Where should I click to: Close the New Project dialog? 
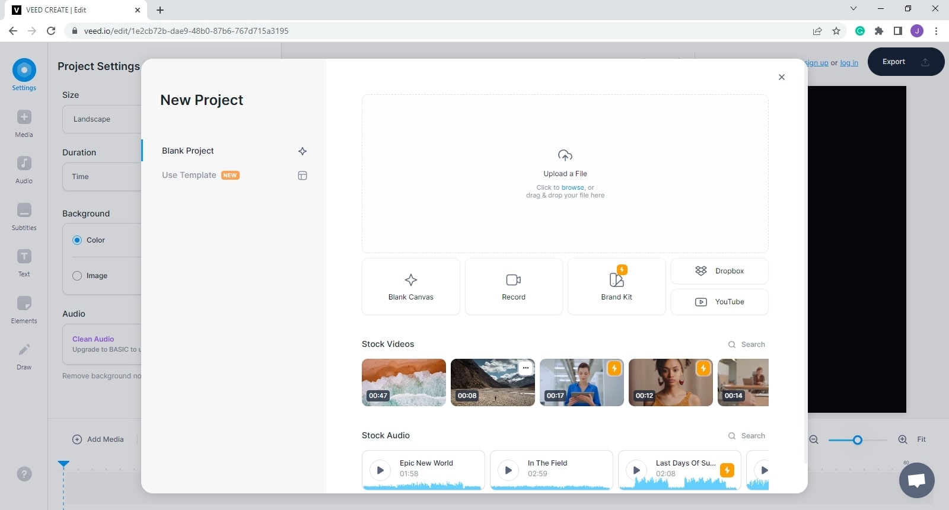click(x=782, y=77)
